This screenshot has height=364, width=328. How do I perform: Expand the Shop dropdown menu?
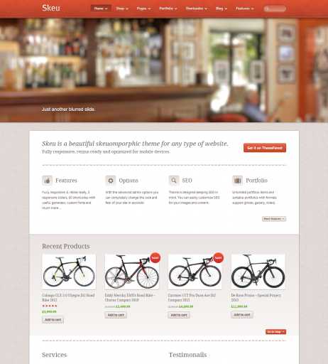(x=122, y=9)
